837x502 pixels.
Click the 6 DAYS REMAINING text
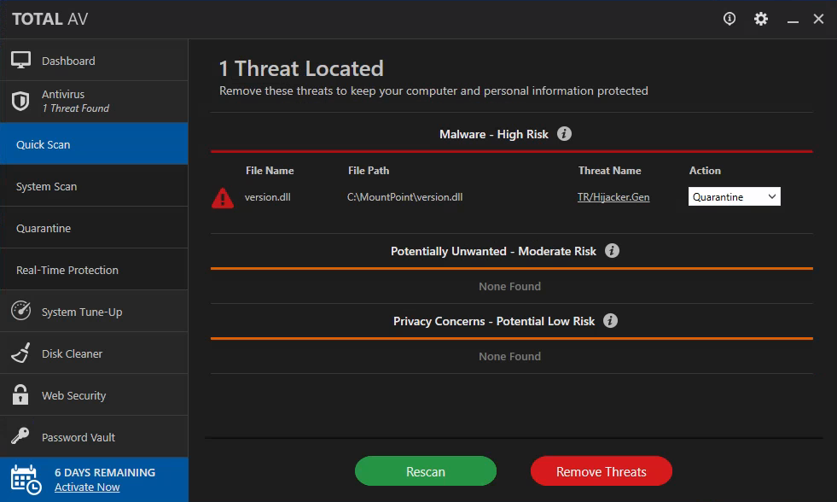[x=105, y=473]
